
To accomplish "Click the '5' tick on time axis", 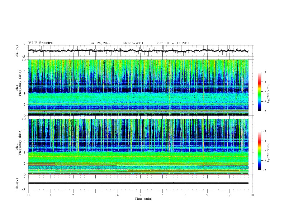I will click(x=140, y=195).
